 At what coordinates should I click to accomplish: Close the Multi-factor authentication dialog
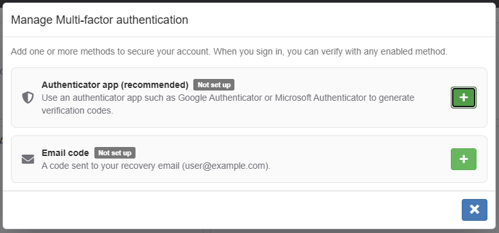[474, 209]
